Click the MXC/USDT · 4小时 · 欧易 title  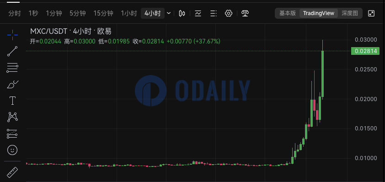(x=71, y=32)
